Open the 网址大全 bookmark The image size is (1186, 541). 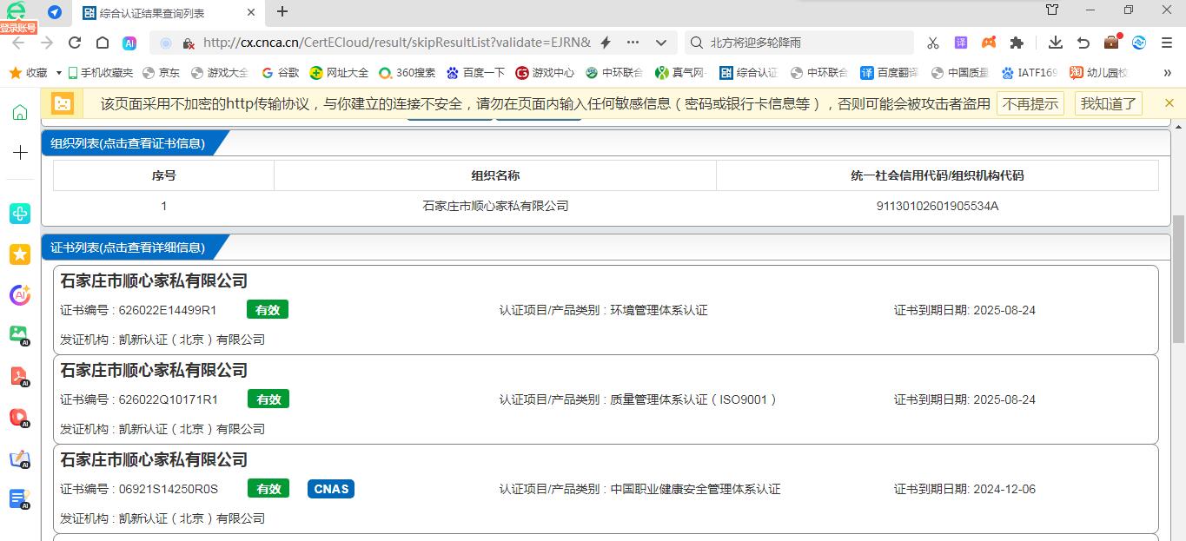pos(340,73)
